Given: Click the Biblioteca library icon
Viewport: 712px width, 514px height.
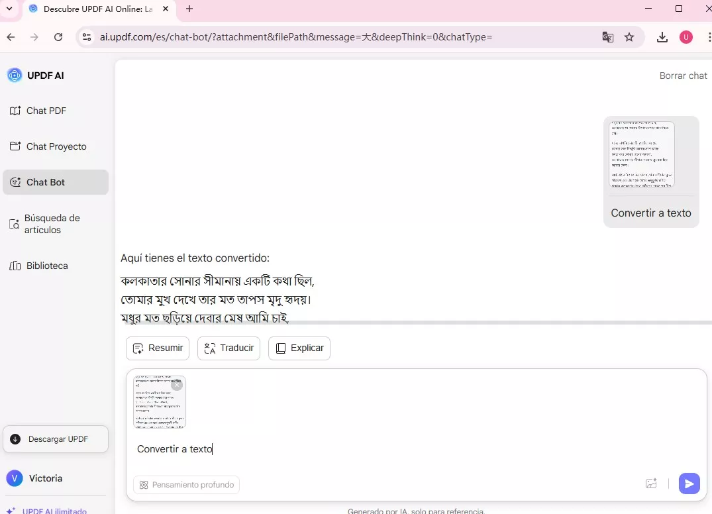Looking at the screenshot, I should (x=15, y=266).
